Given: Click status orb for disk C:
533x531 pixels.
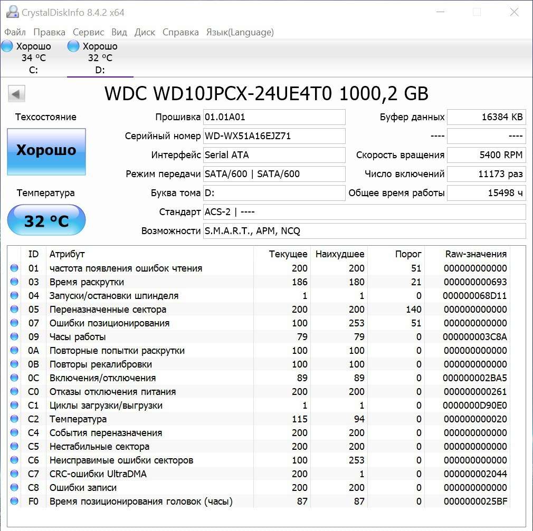Looking at the screenshot, I should [7, 46].
